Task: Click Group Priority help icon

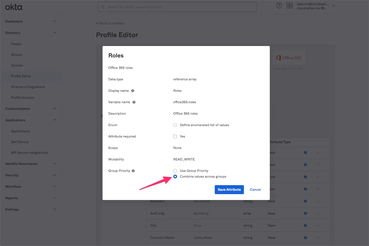Action: click(x=133, y=171)
